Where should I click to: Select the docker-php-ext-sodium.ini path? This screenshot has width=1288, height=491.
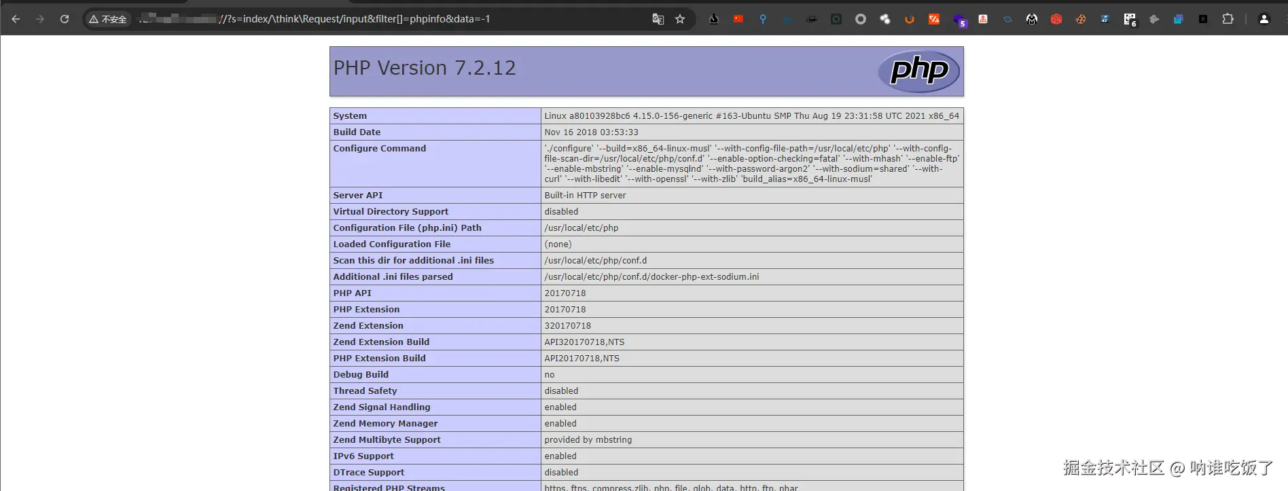(651, 277)
